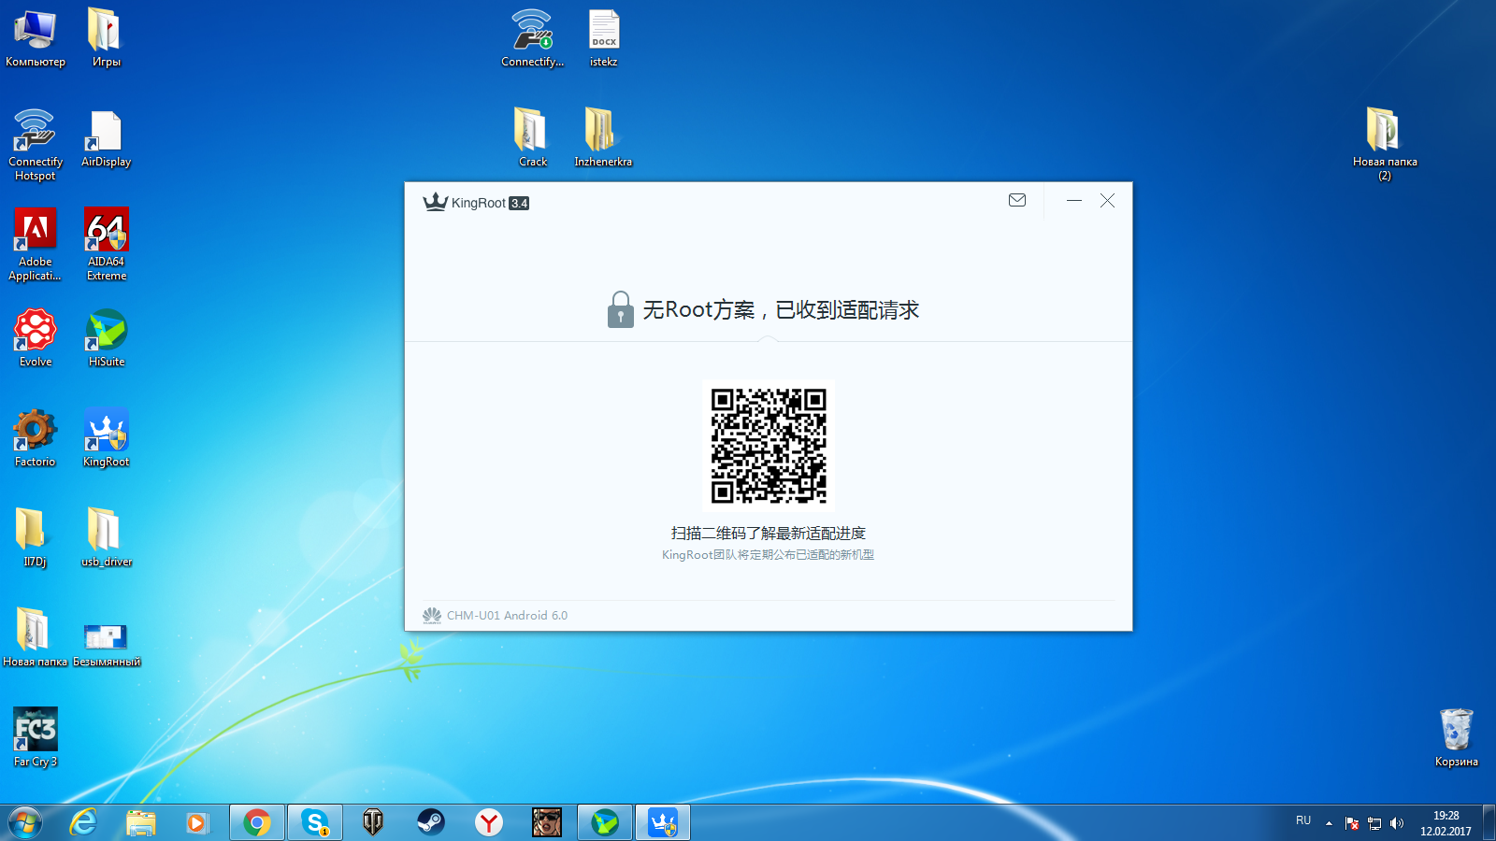Image resolution: width=1496 pixels, height=841 pixels.
Task: Minimize the KingRoot window
Action: click(x=1074, y=200)
